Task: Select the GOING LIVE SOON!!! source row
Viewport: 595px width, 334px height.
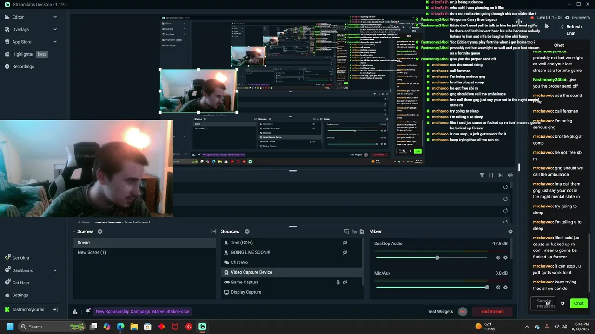Action: 291,252
